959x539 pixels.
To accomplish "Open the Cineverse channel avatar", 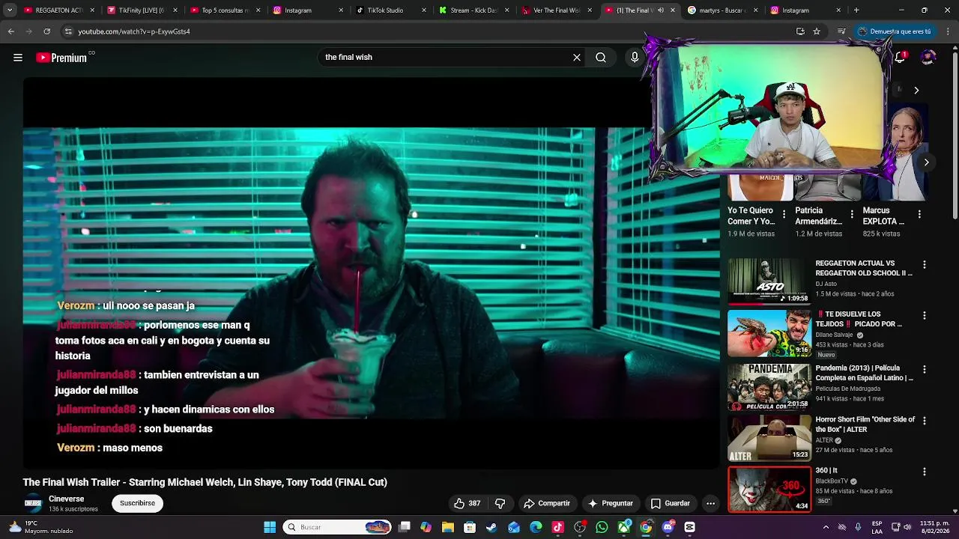I will tap(33, 504).
